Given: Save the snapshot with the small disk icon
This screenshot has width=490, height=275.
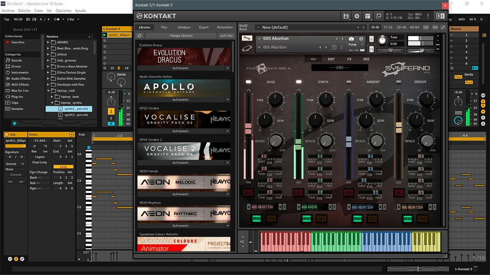Looking at the screenshot, I should point(334,47).
